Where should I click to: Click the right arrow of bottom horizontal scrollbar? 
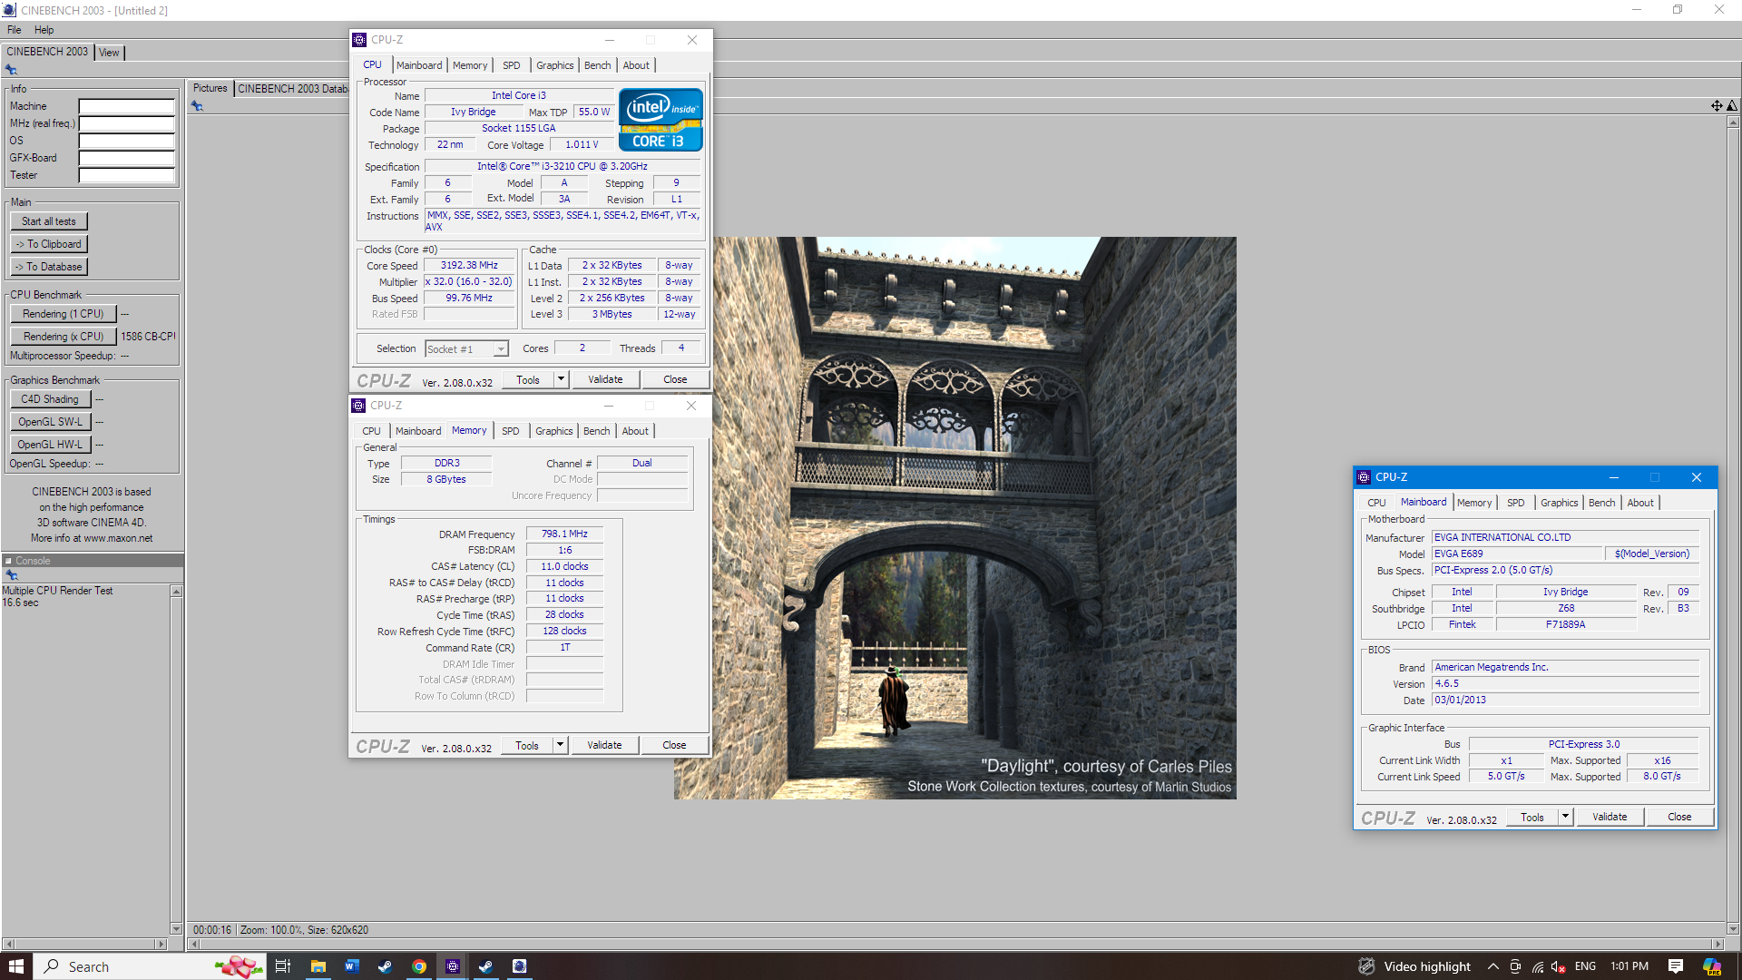[x=1718, y=945]
